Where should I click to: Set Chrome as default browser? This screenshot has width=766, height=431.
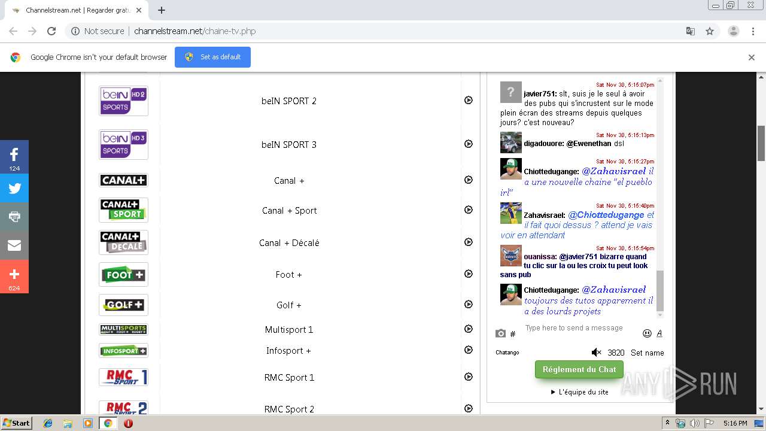(212, 57)
